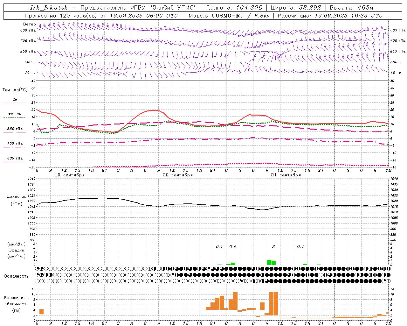Click the "Давление" pressure panel label
Screen dimensions: 407x326
click(x=17, y=197)
